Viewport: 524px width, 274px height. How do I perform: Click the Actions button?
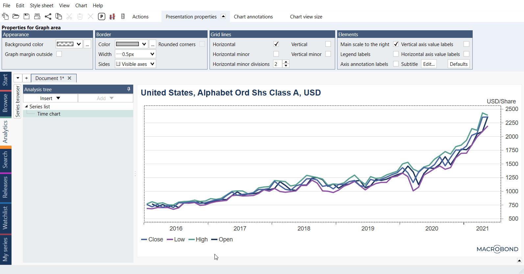(x=140, y=16)
